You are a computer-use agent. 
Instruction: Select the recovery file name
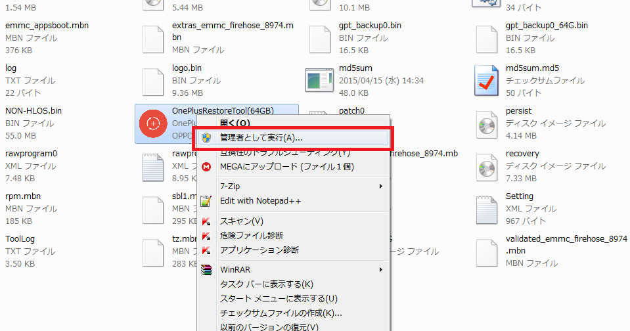click(522, 154)
